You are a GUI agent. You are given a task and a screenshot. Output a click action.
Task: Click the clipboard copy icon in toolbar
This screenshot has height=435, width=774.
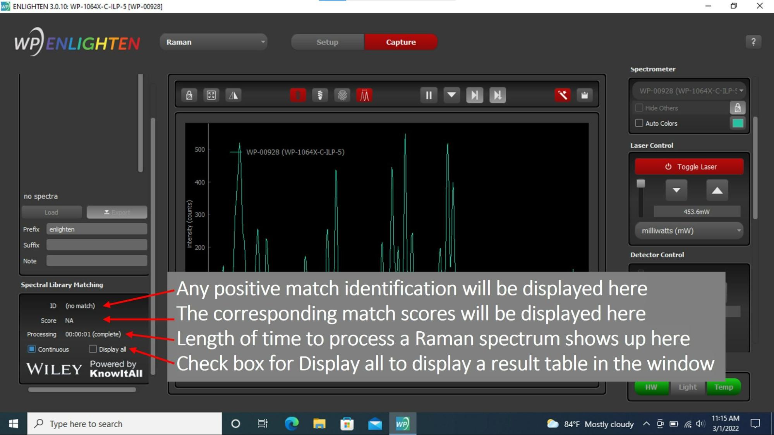point(584,95)
